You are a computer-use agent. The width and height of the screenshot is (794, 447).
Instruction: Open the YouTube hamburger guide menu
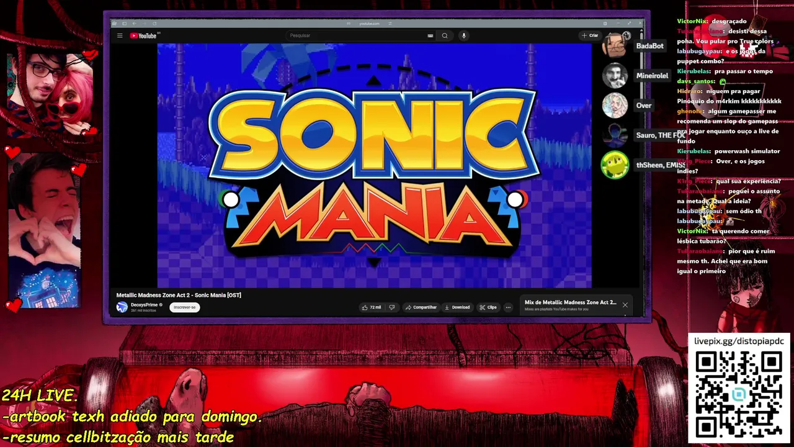120,35
